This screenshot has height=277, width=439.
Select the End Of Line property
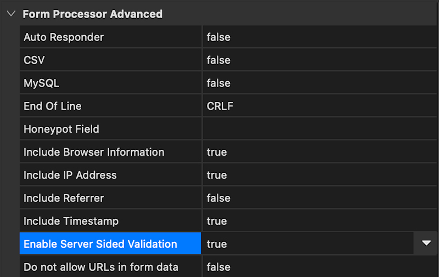[53, 106]
